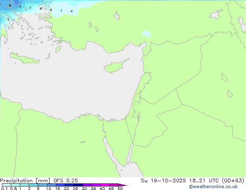Click the "Su 19-10-2025" date text

coord(163,181)
